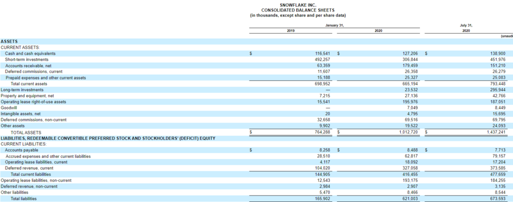Click Deferred commissions, non-current label

(34, 120)
